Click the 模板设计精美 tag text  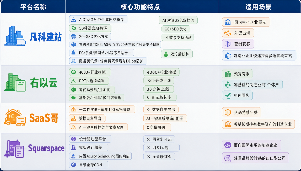90,148
